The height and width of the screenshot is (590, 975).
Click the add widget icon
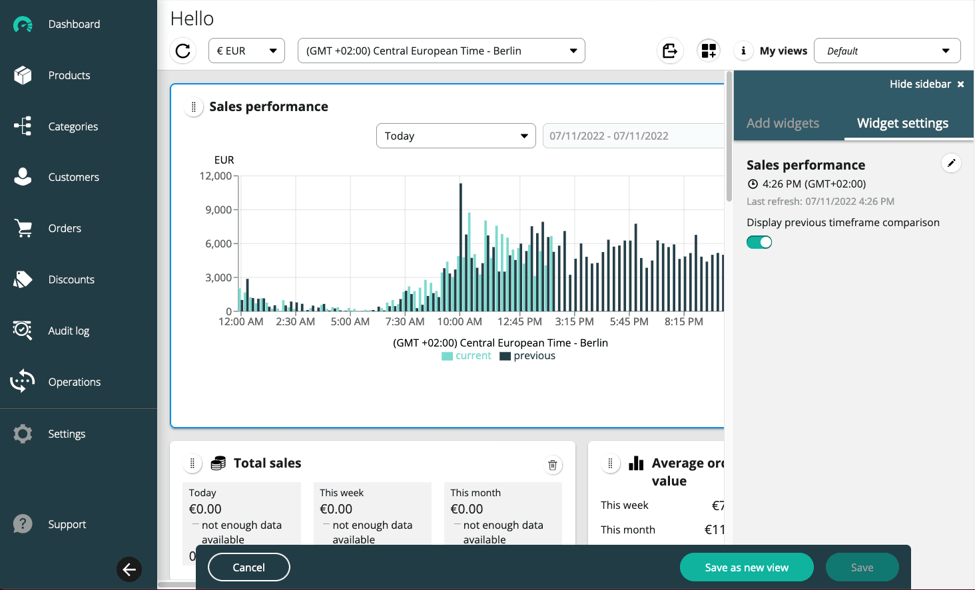click(x=708, y=50)
